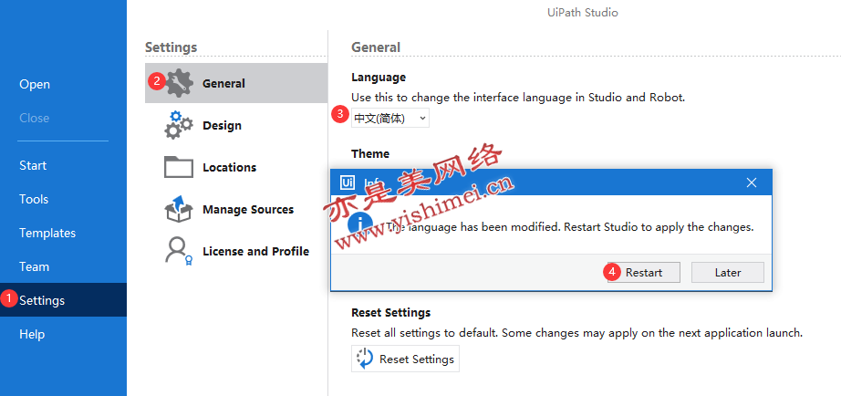Open the Help section
841x396 pixels.
point(32,334)
